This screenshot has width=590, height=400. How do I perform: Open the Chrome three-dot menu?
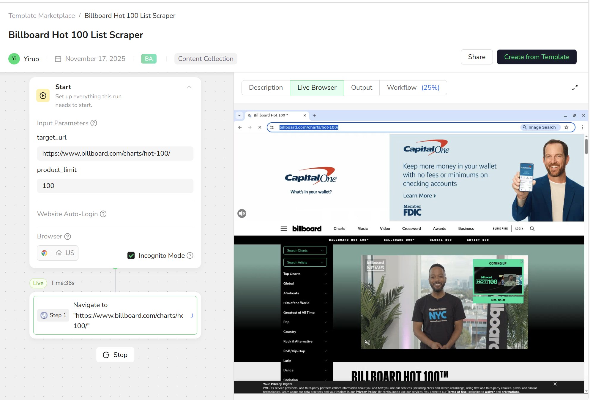[582, 127]
